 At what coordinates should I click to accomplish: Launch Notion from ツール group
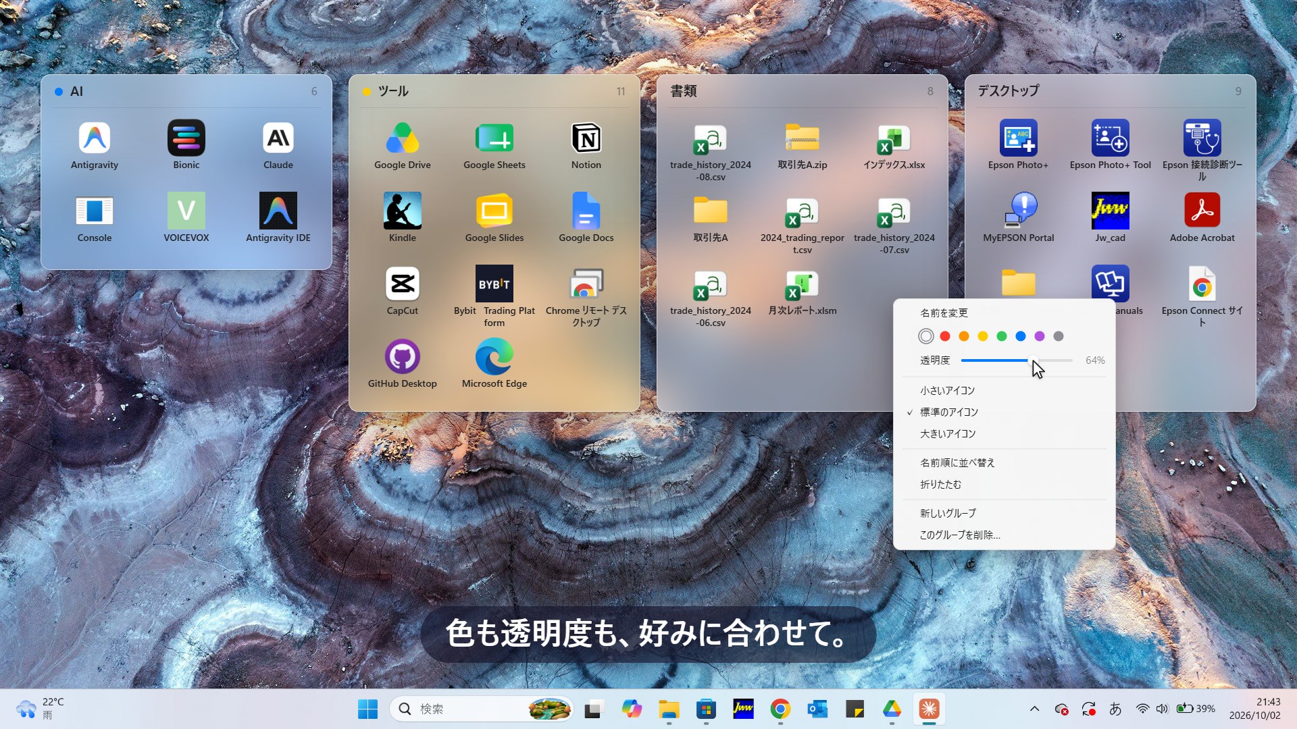(x=586, y=138)
